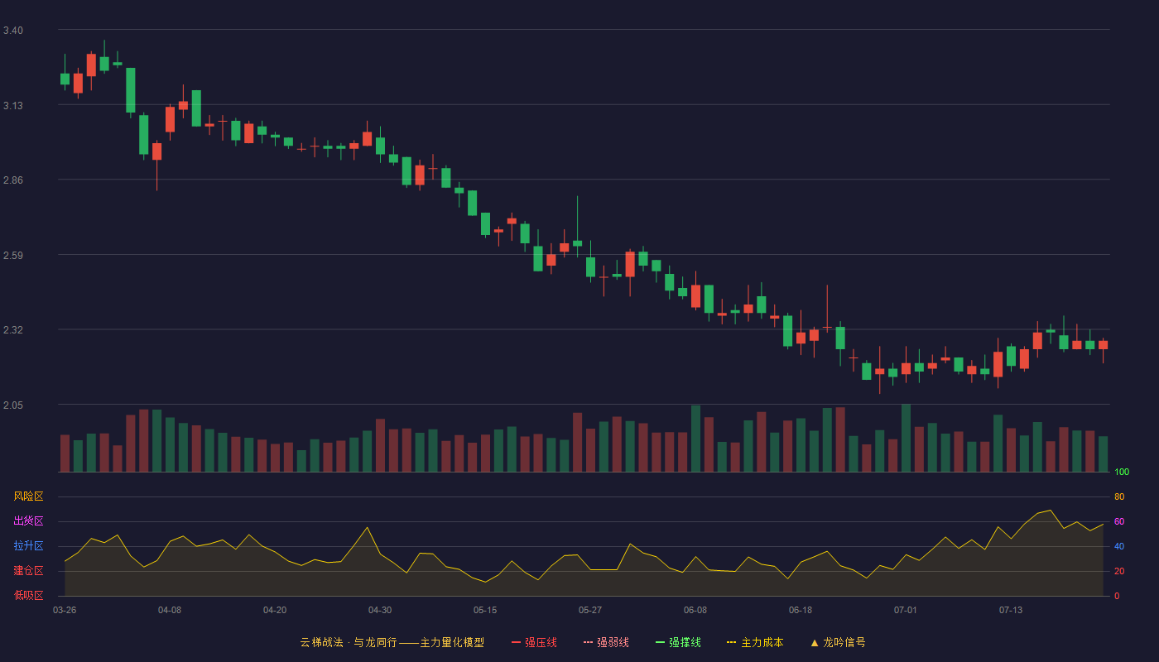Click the 低吸区 zone label

click(28, 595)
